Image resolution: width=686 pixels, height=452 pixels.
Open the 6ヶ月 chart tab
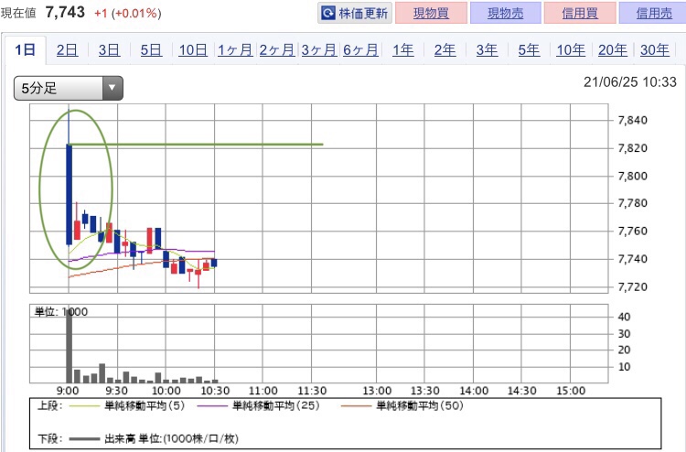click(x=360, y=50)
